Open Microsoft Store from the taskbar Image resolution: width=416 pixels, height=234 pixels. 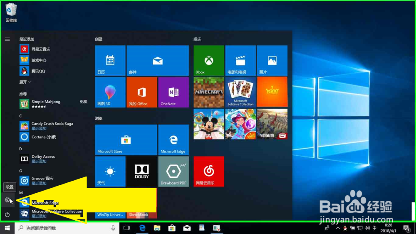pos(172,228)
